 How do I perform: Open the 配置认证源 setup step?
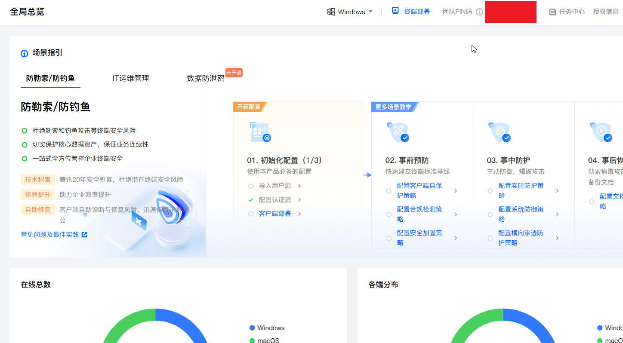(x=275, y=200)
